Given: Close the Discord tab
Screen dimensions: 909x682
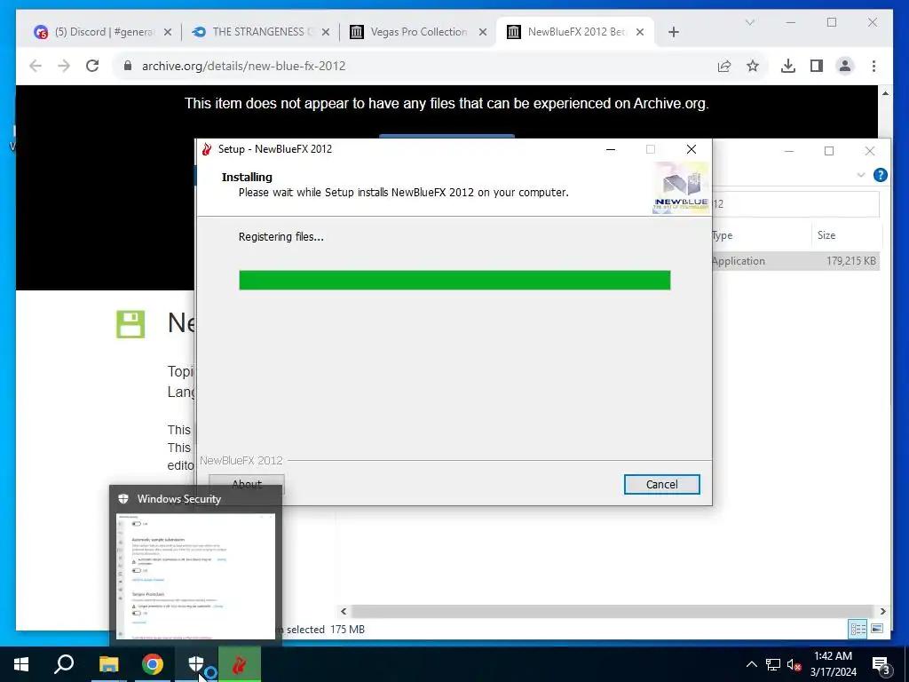Looking at the screenshot, I should 168,32.
